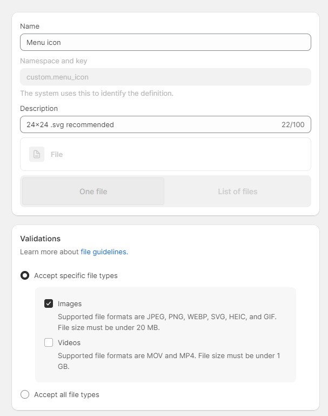Click the Name input field
Image resolution: width=328 pixels, height=416 pixels.
click(x=165, y=42)
